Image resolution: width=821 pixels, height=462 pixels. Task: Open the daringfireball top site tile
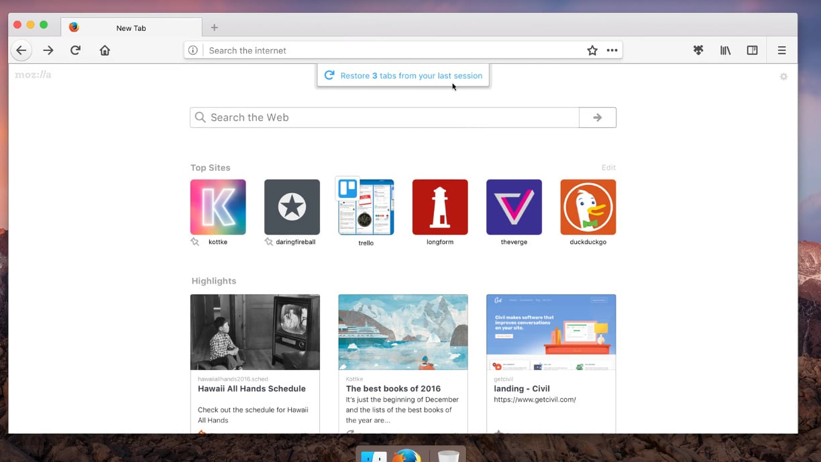(292, 207)
